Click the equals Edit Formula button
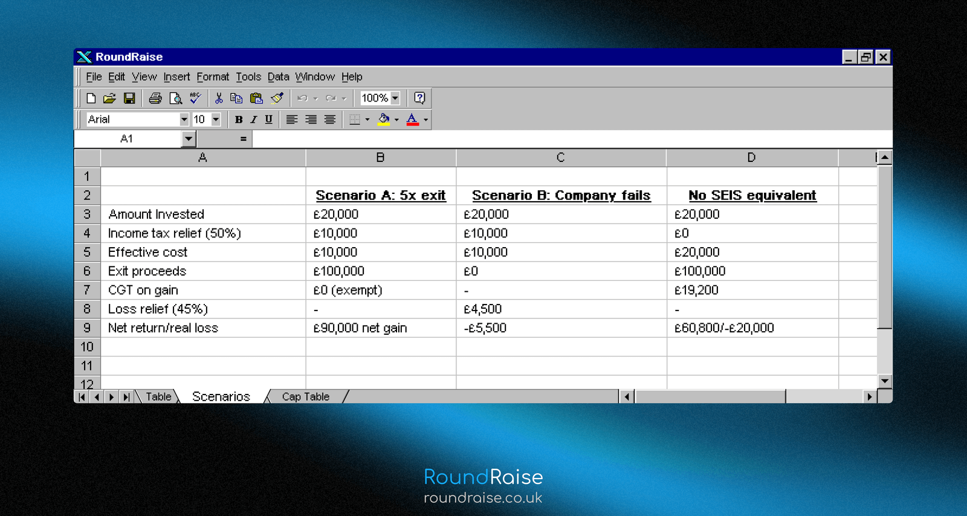The width and height of the screenshot is (967, 516). (x=243, y=139)
